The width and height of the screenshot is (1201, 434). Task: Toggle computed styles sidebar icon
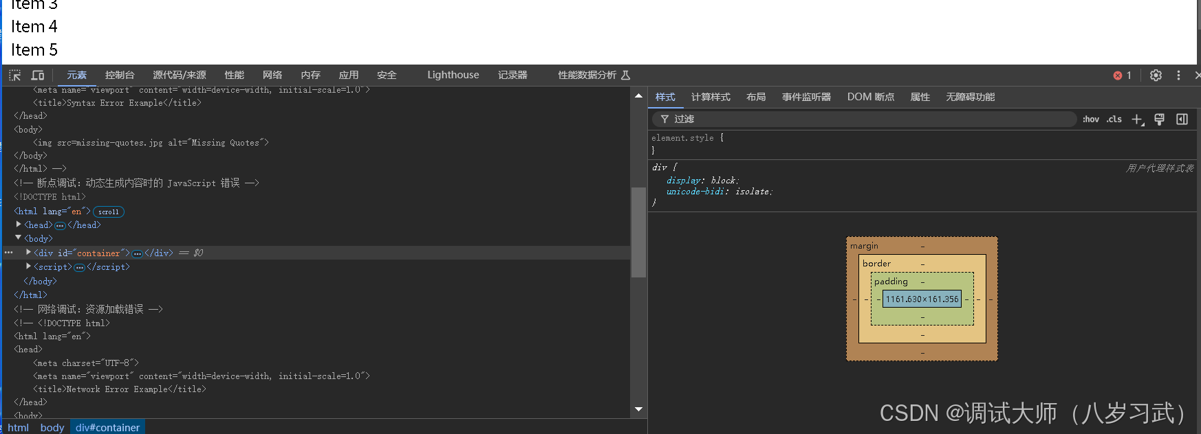(x=1182, y=119)
